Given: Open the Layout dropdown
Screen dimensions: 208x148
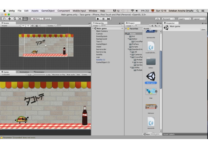Looking at the screenshot, I should tap(199, 19).
